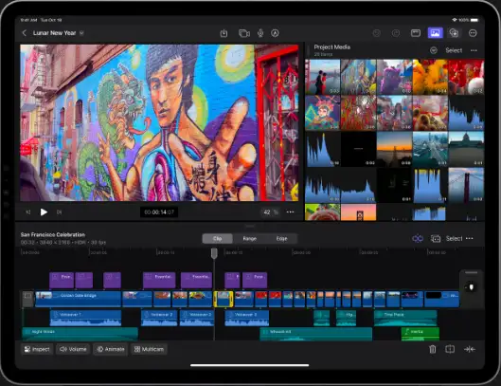Jump to previous edit with skip-back icon

(x=28, y=211)
